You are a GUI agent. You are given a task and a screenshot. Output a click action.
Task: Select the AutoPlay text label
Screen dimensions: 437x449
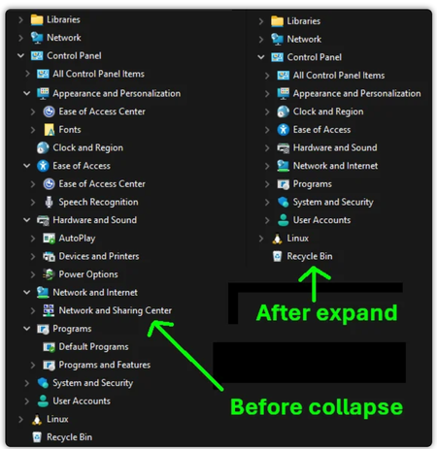coord(77,239)
